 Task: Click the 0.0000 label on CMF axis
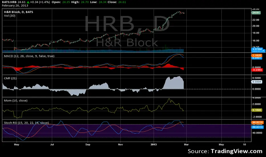(257, 89)
